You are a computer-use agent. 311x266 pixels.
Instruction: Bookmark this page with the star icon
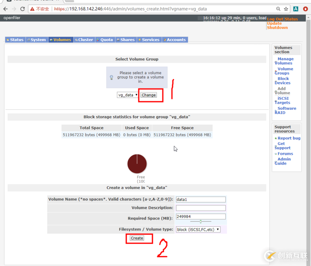click(x=286, y=9)
